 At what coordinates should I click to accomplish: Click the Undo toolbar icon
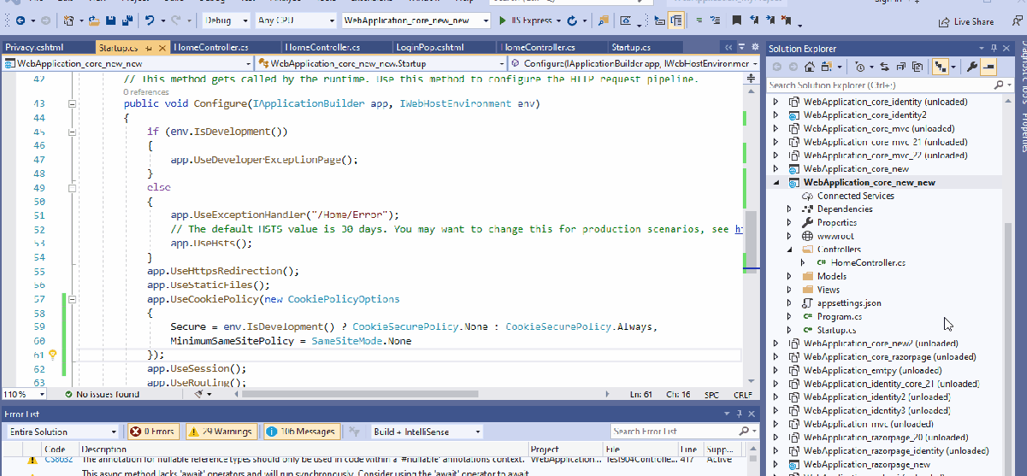(x=151, y=20)
